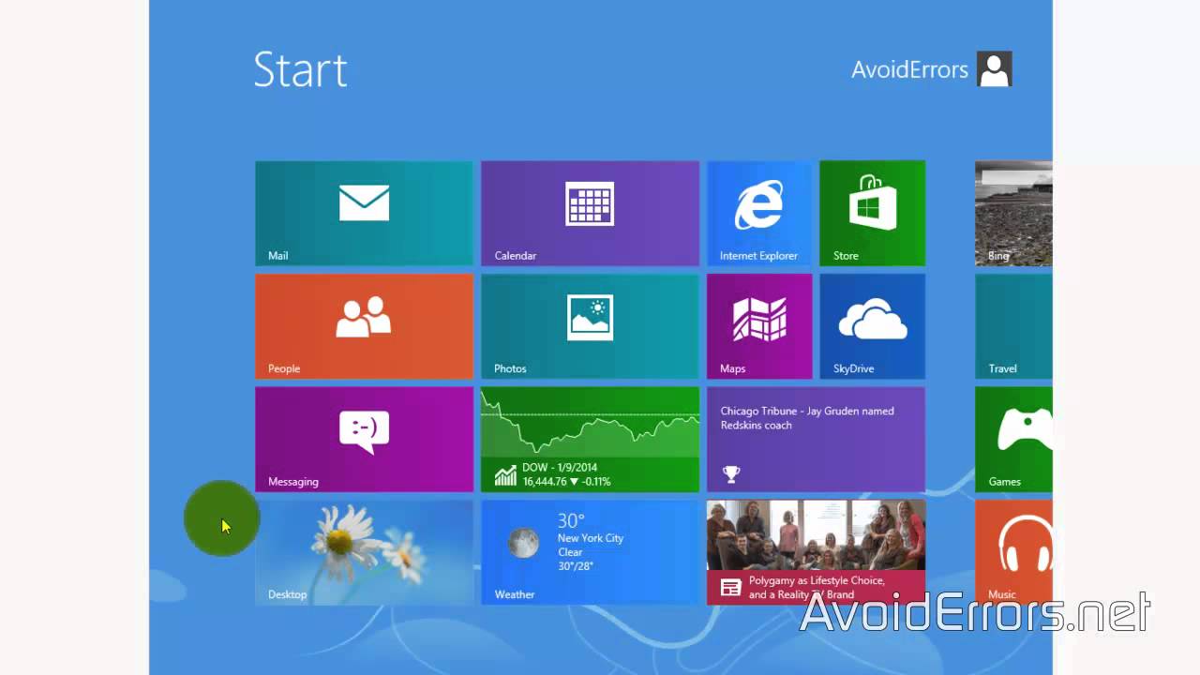The height and width of the screenshot is (675, 1200).
Task: Launch the Internet Explorer tile
Action: point(759,213)
